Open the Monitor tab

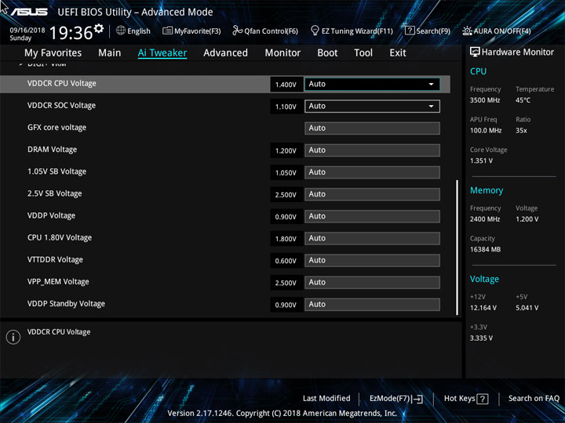282,53
